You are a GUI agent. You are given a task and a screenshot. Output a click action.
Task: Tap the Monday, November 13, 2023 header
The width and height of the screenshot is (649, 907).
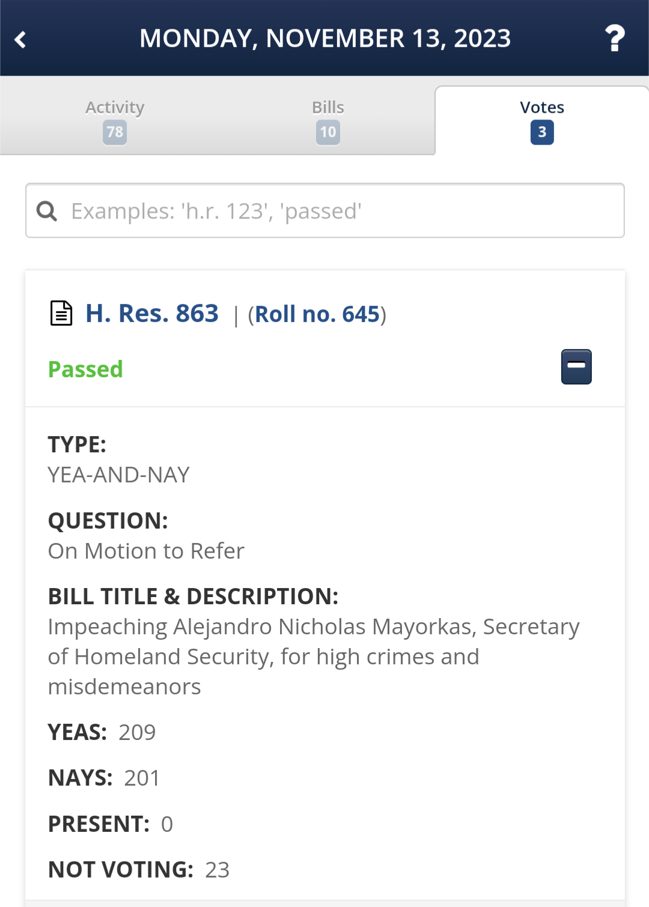(x=325, y=38)
